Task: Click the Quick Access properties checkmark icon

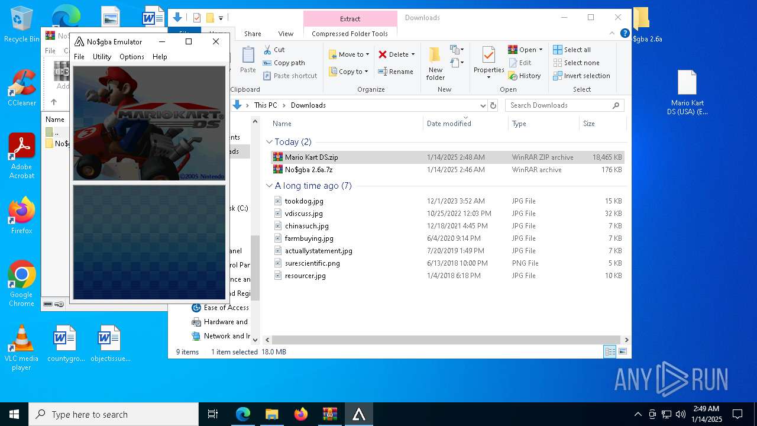Action: [197, 18]
